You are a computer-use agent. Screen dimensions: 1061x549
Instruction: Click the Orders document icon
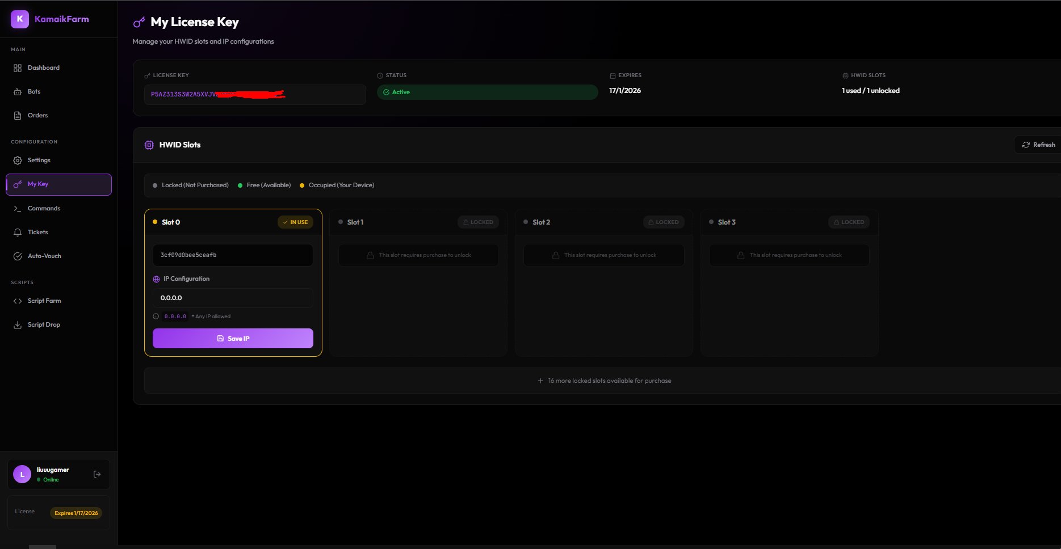point(17,115)
